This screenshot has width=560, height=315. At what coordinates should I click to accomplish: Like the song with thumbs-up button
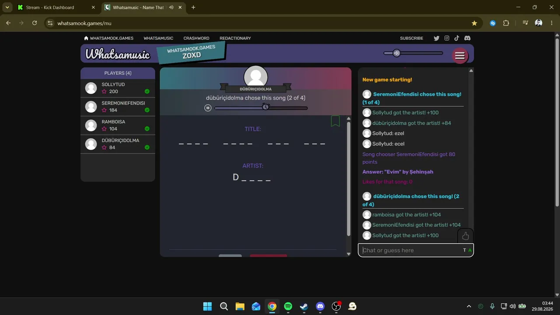click(x=465, y=236)
